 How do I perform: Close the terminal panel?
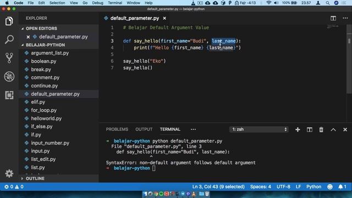(x=345, y=130)
